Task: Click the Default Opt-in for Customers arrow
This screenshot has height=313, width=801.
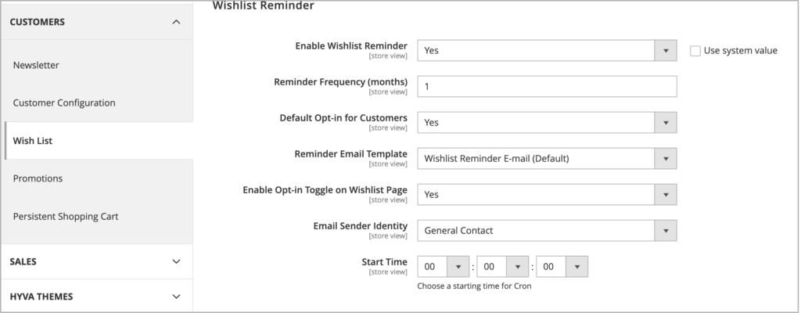Action: 666,123
